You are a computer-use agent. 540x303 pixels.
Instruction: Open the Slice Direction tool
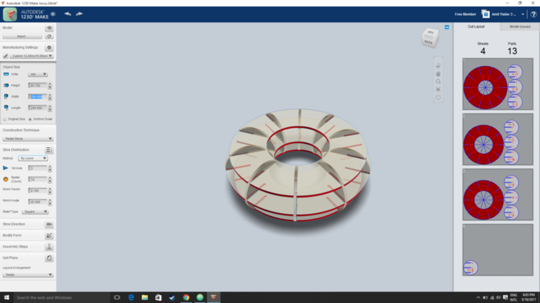pos(49,224)
